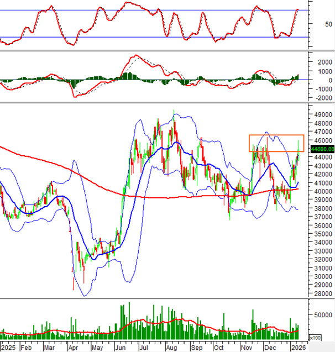The width and height of the screenshot is (335, 352).
Task: Click the current price label 44800.00
Action: pyautogui.click(x=320, y=148)
